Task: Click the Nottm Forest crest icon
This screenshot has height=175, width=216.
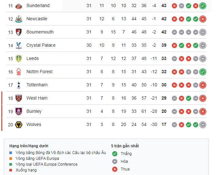Action: pyautogui.click(x=19, y=72)
